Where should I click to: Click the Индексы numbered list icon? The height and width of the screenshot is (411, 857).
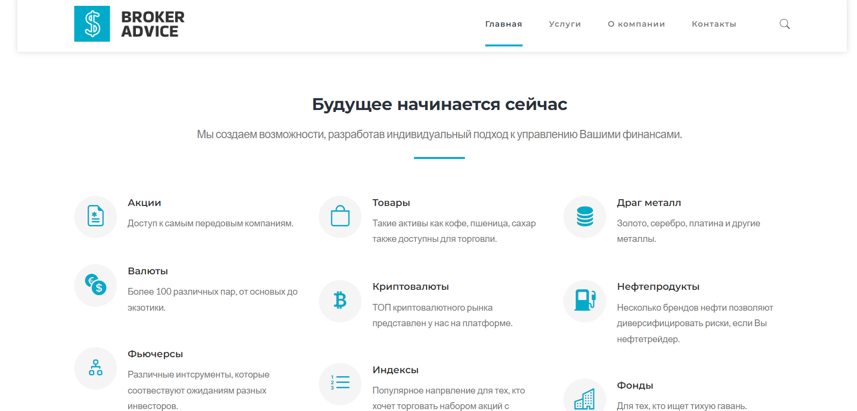[x=340, y=383]
